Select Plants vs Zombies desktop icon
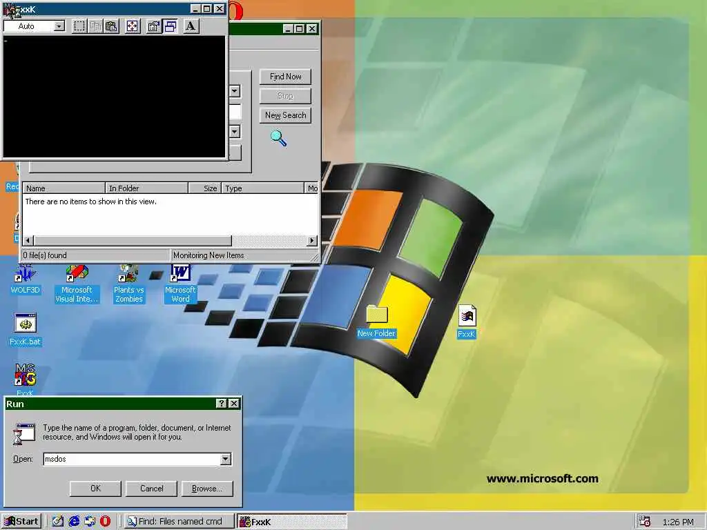 pos(128,284)
